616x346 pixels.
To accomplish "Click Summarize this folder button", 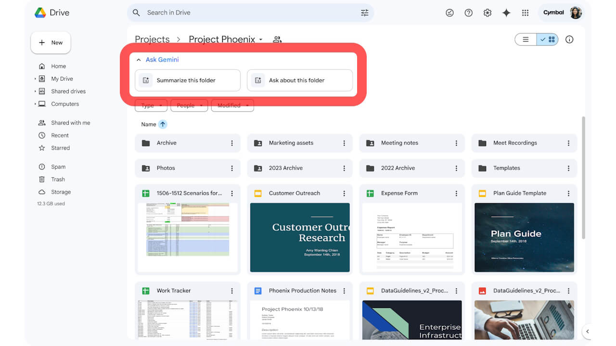I will tap(187, 80).
